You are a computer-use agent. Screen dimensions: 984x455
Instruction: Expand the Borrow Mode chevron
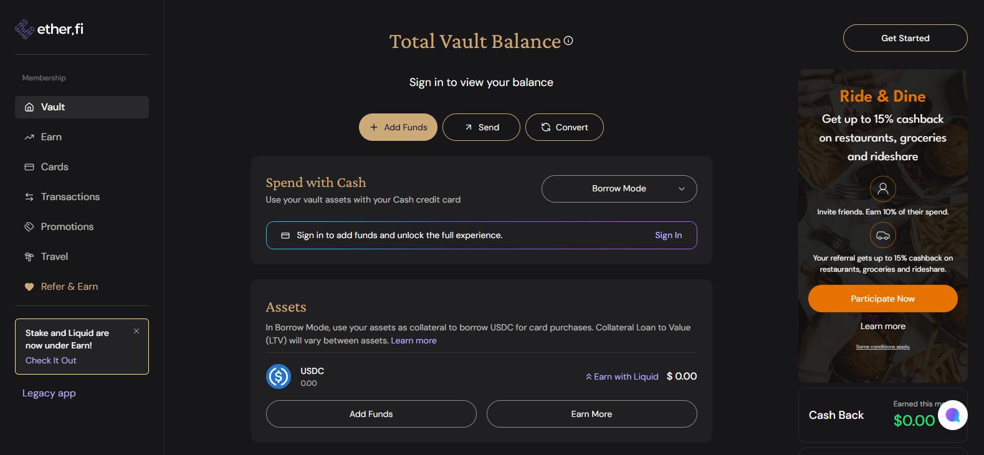(682, 188)
